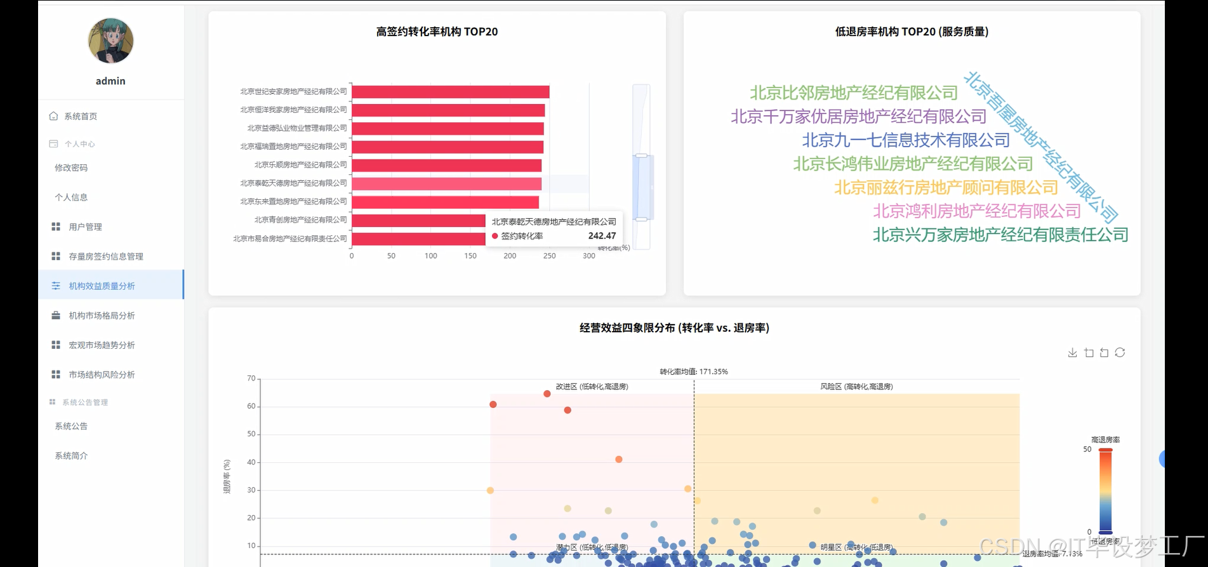Screen dimensions: 1208x567
Task: Click word cloud entry 北京九一七信息技术有限公司
Action: point(906,140)
